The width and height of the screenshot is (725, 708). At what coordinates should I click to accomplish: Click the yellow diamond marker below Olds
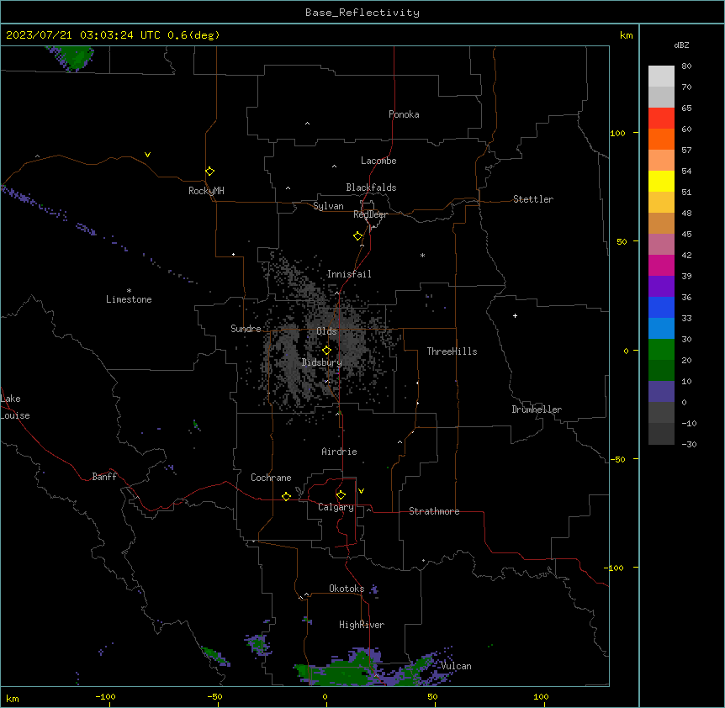(x=327, y=351)
